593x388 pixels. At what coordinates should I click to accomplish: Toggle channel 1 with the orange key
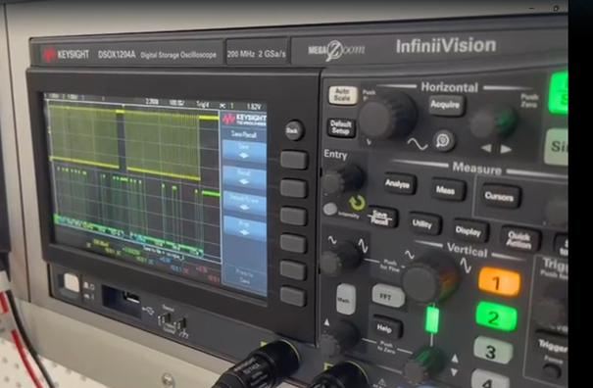pyautogui.click(x=499, y=282)
